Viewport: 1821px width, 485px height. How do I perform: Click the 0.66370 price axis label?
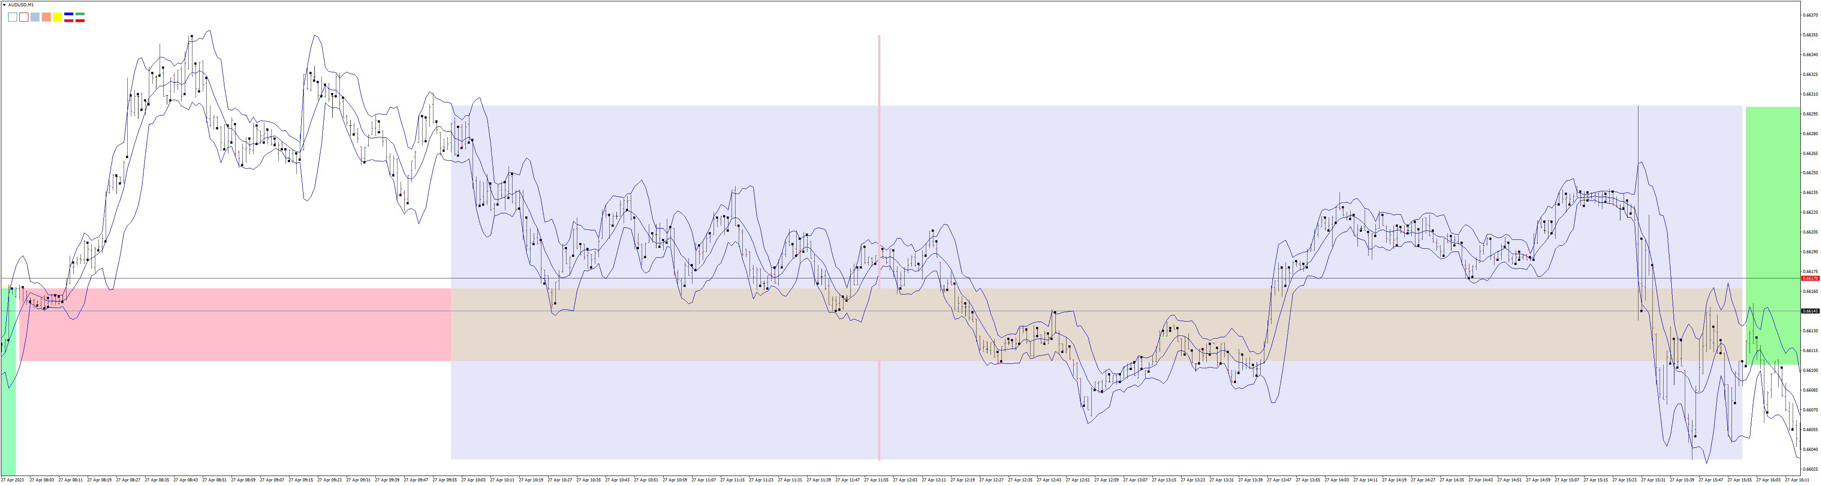click(1810, 15)
